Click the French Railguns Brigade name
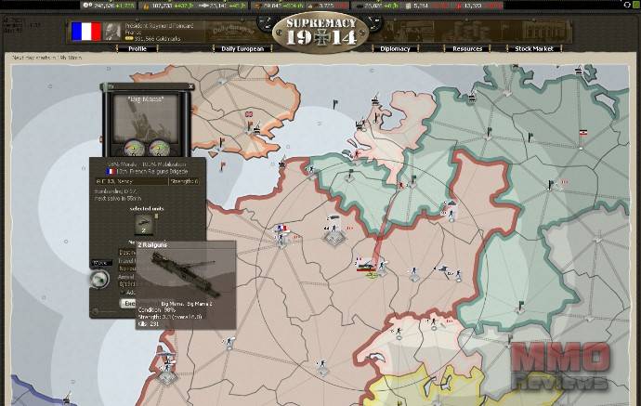Screen dimensions: 641x406 click(x=151, y=171)
